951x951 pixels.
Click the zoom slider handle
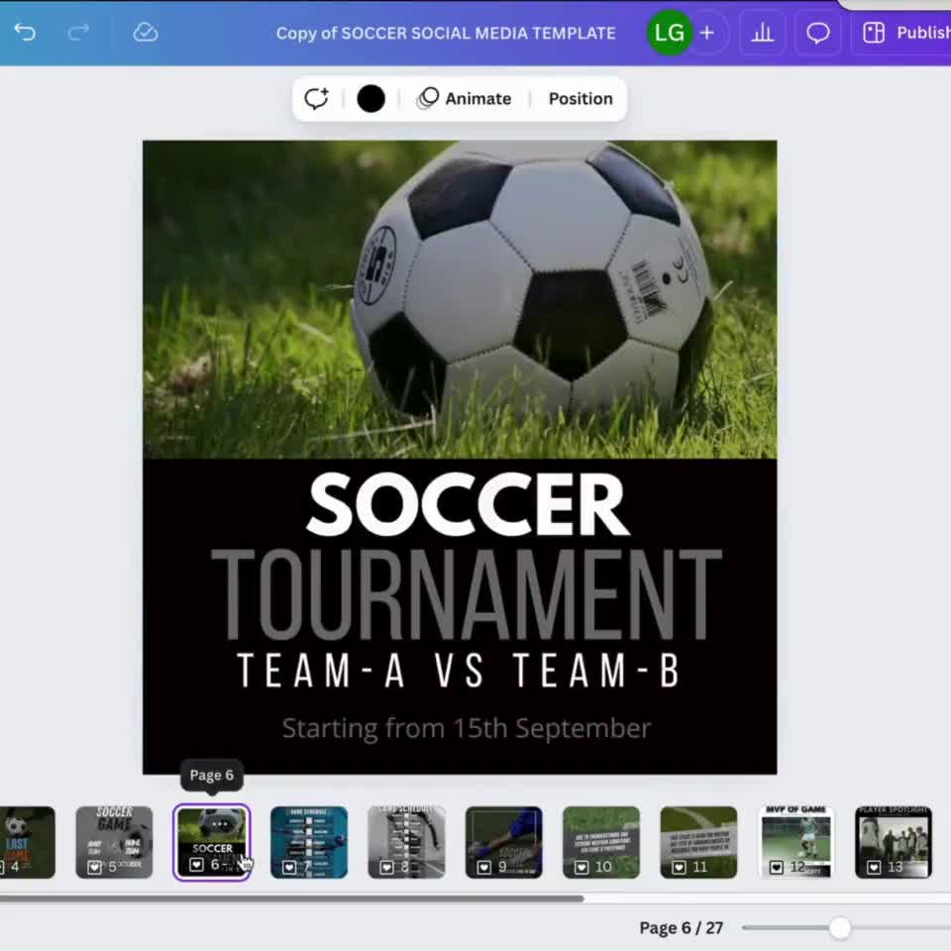[x=840, y=928]
